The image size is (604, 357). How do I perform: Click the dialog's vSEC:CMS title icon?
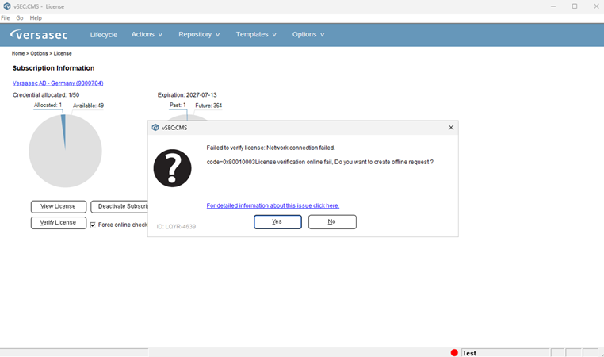[x=155, y=128]
